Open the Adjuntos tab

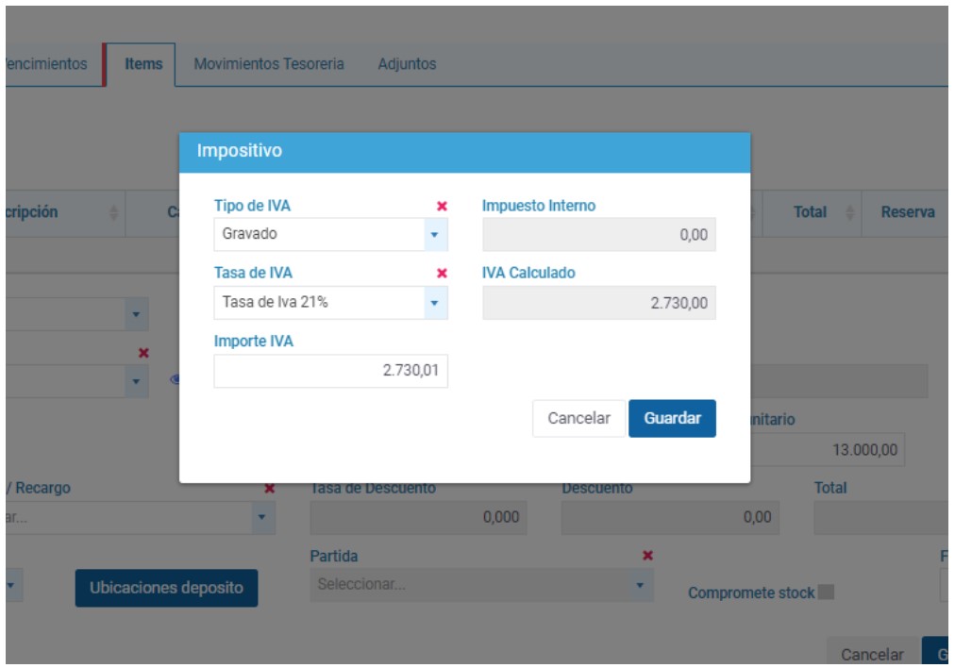(x=407, y=64)
